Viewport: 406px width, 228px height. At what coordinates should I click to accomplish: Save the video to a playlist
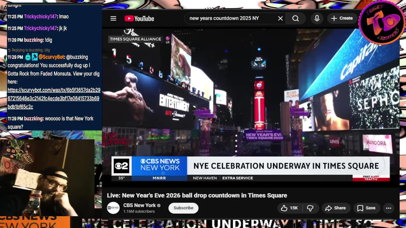[366, 208]
